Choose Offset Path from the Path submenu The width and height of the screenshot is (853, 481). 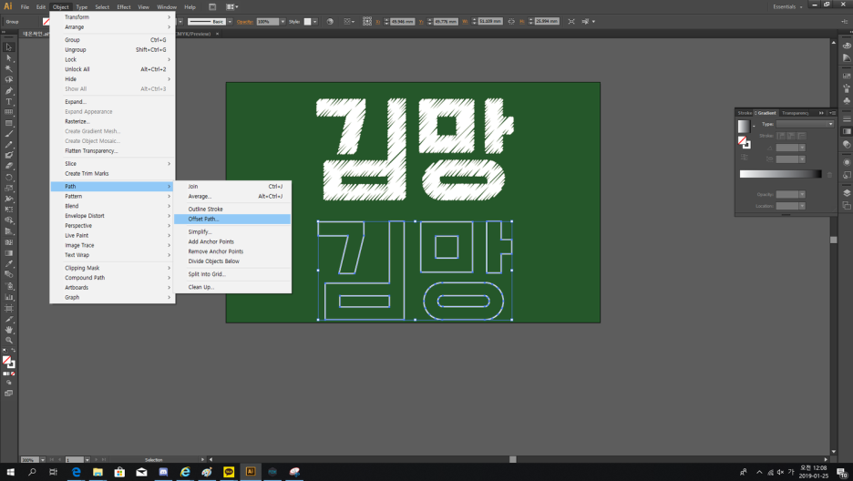pos(203,219)
